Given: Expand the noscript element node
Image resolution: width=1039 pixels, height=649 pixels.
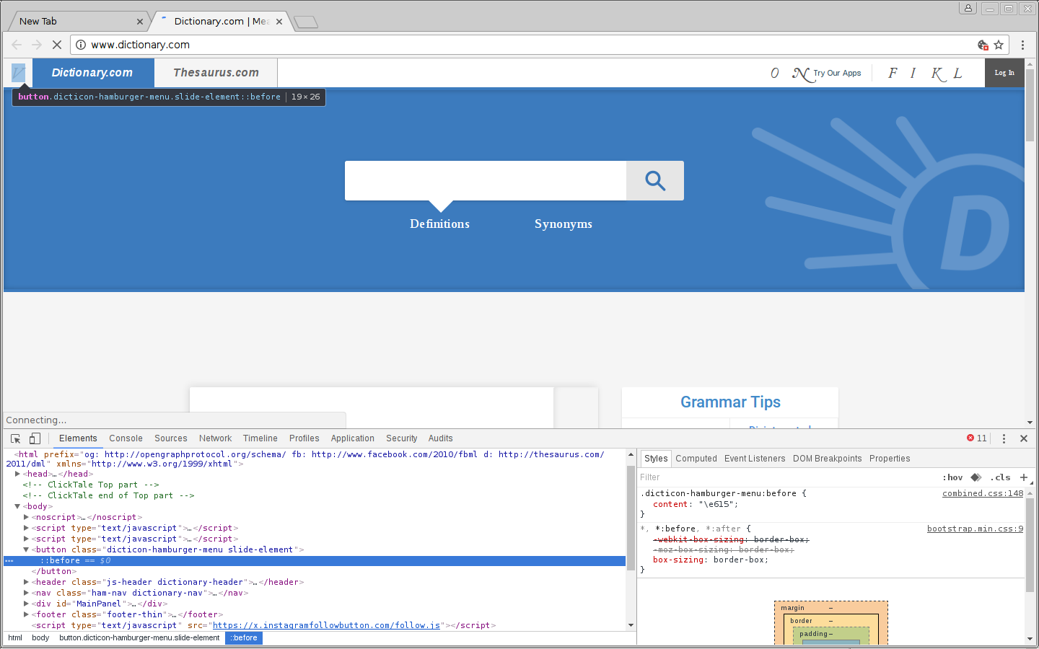Looking at the screenshot, I should coord(26,517).
